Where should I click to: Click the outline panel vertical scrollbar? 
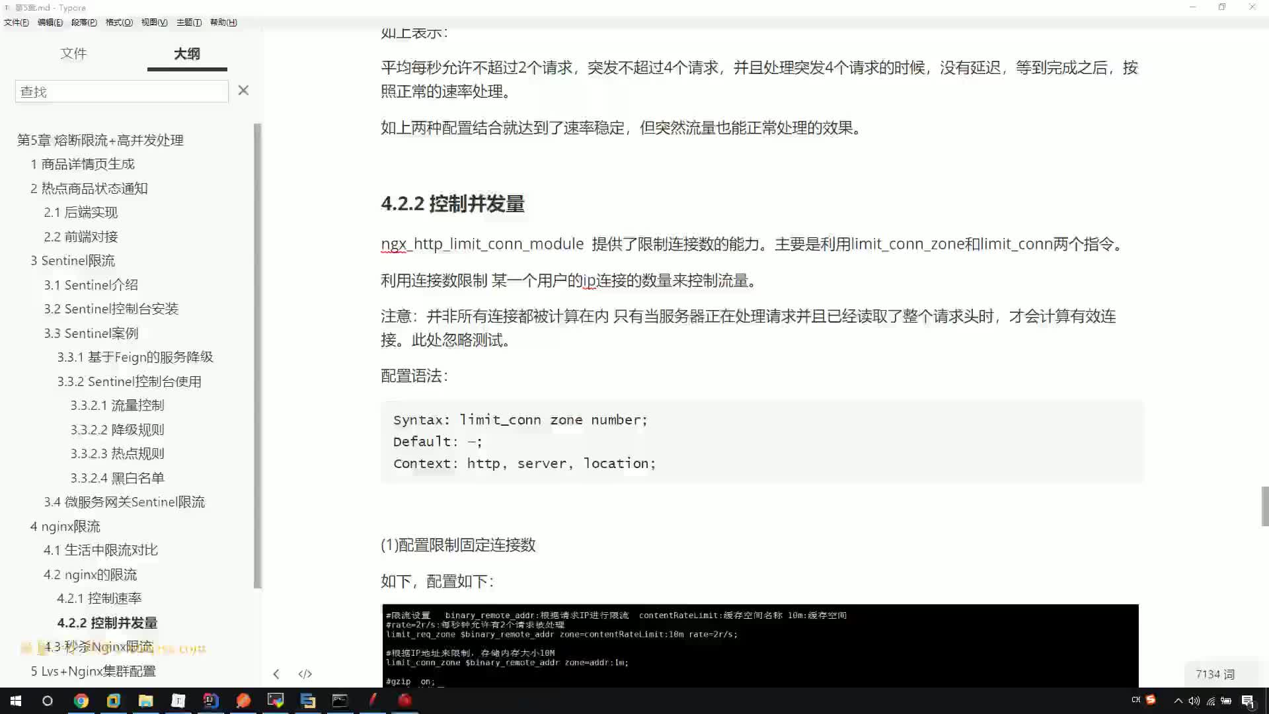[x=258, y=356]
